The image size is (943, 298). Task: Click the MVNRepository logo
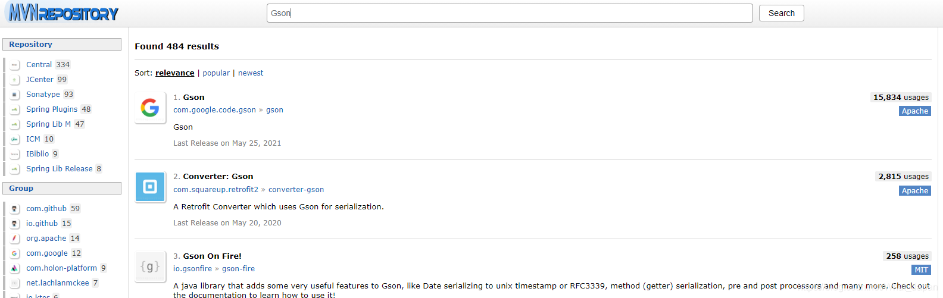click(x=63, y=12)
